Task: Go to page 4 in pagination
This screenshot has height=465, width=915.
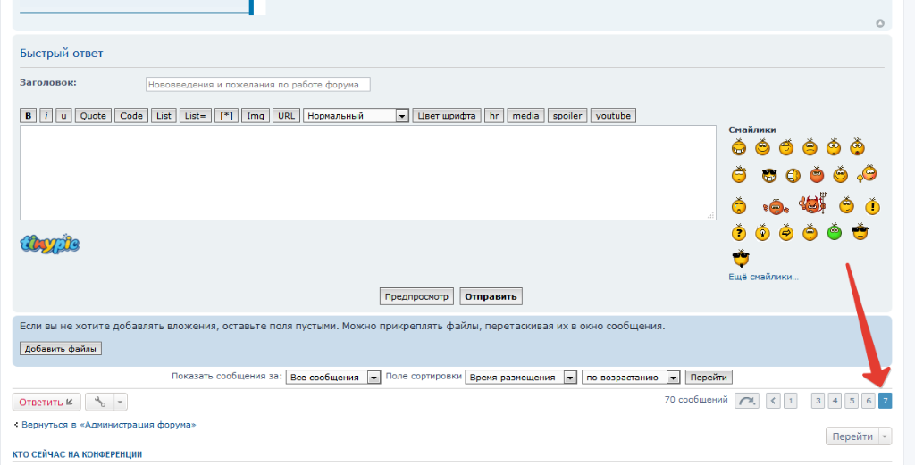Action: (835, 401)
